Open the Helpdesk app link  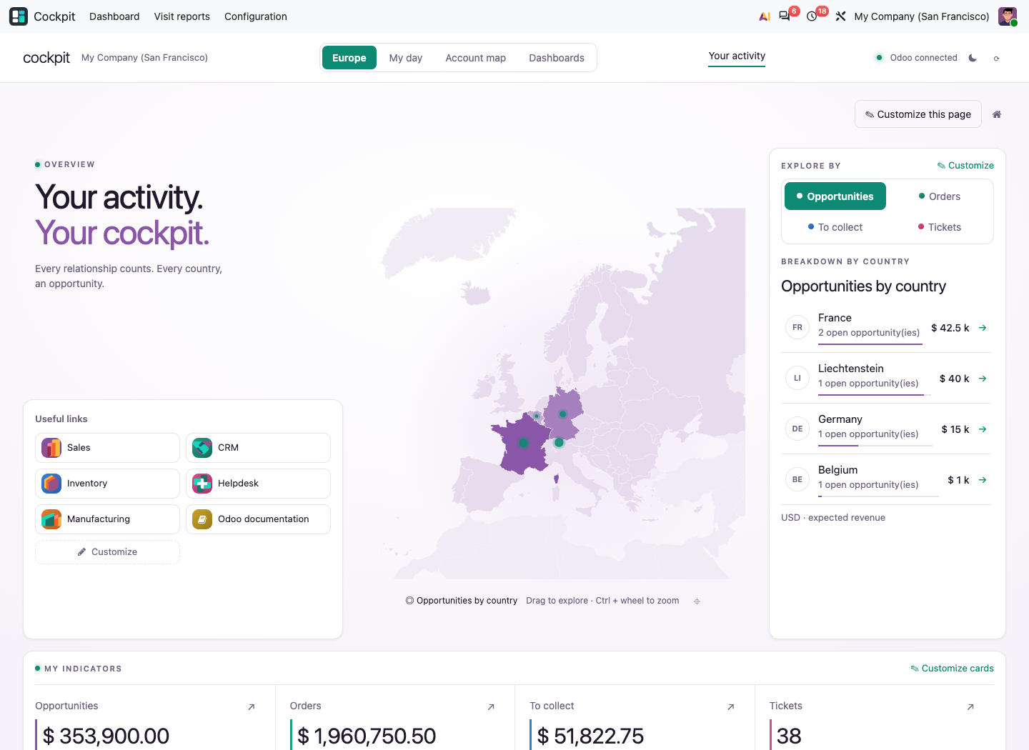click(x=258, y=484)
